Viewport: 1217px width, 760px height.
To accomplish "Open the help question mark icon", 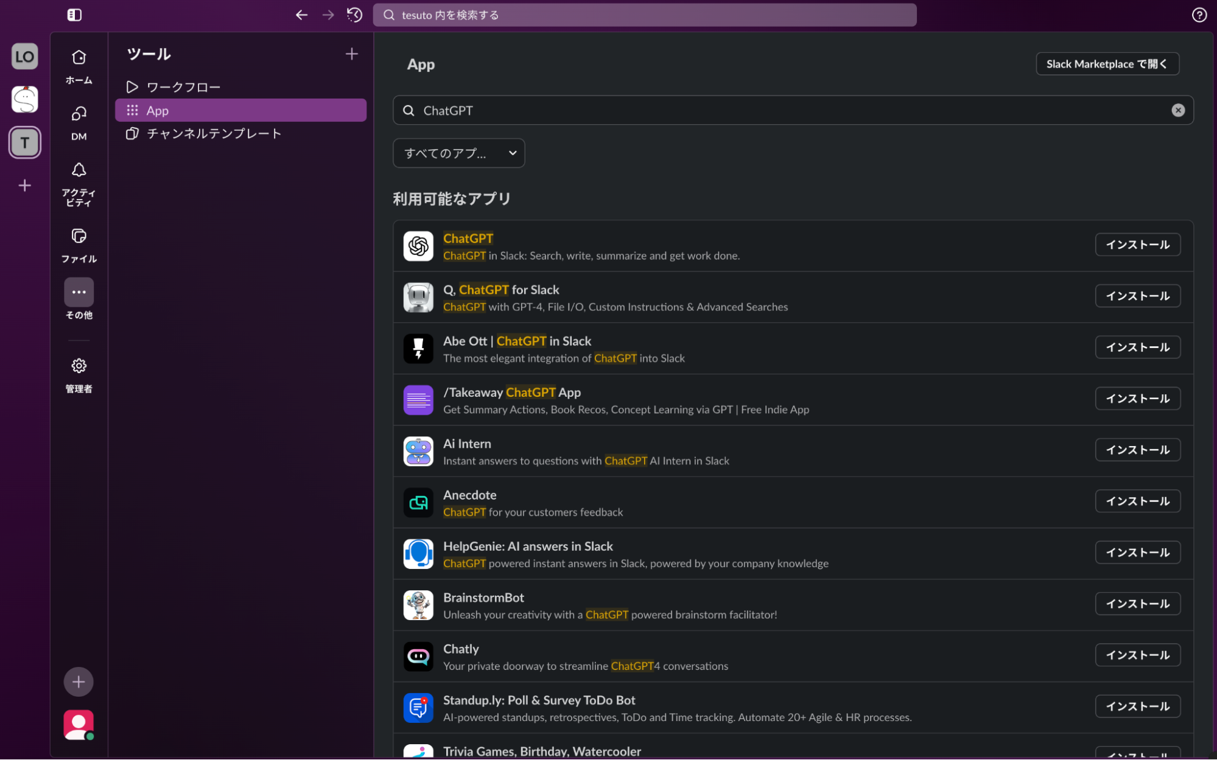I will (x=1199, y=15).
